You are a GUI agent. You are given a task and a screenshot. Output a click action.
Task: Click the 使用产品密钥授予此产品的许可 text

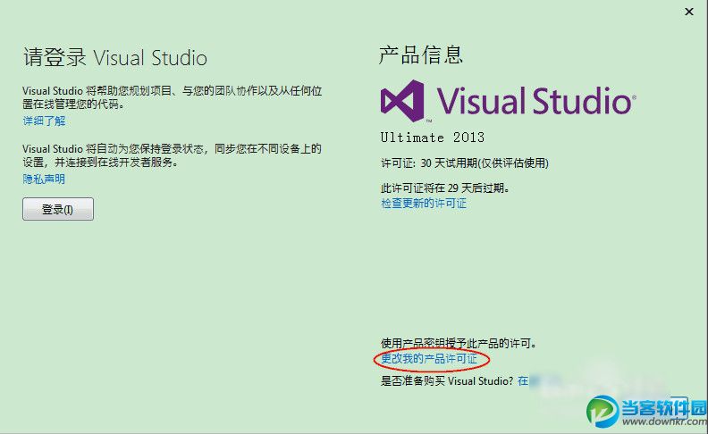(459, 343)
